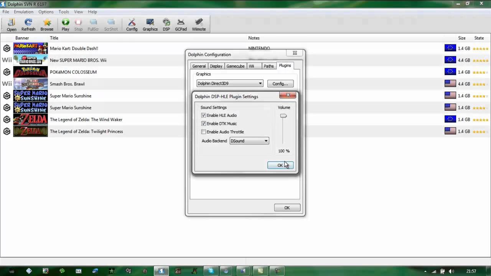Confirm DSP-HLE Plugin Settings with OK
491x276 pixels.
tap(280, 165)
